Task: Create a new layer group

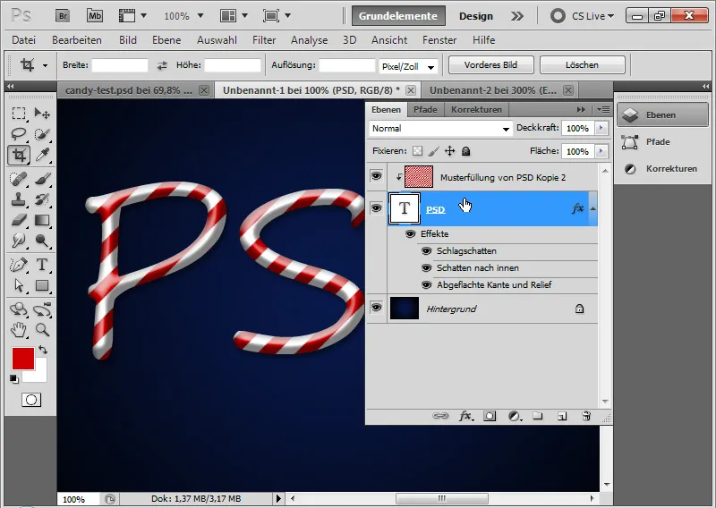Action: [538, 416]
